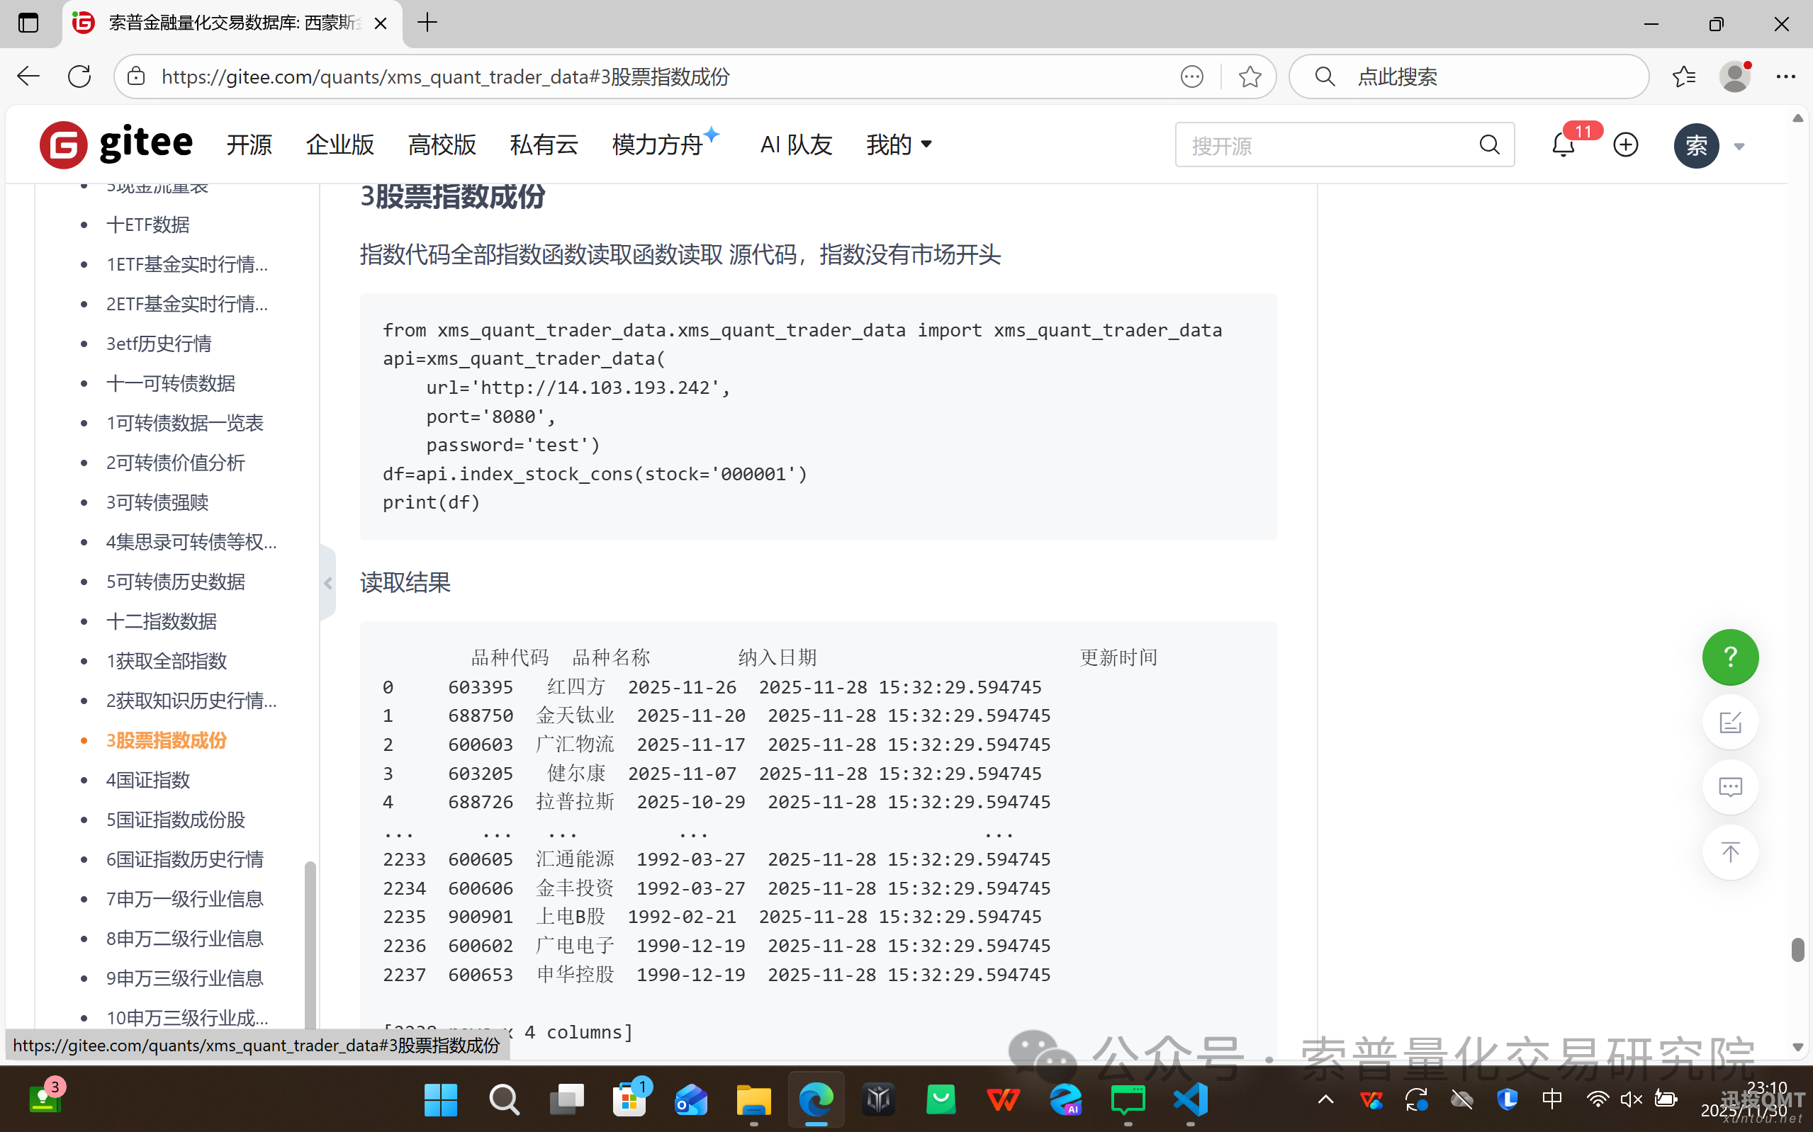Open the green help question-mark button
1813x1132 pixels.
click(x=1729, y=657)
